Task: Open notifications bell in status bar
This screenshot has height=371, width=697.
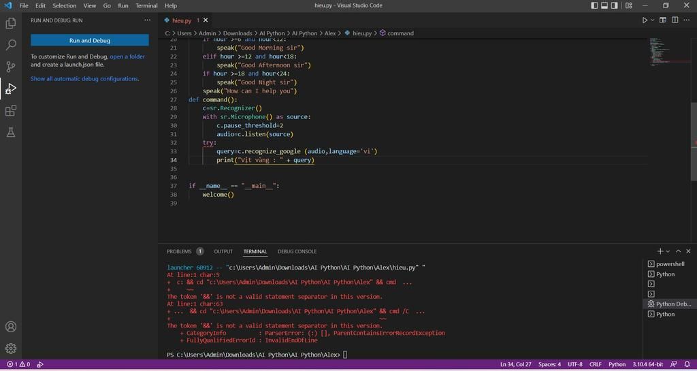Action: [686, 364]
